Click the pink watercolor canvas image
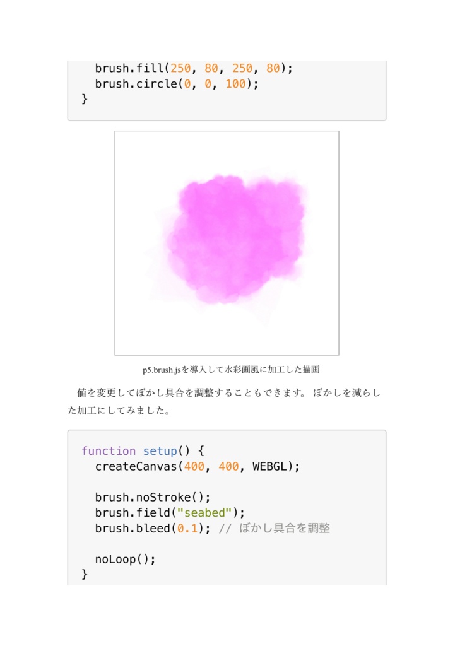Viewport: 455px width, 646px height. pyautogui.click(x=227, y=243)
